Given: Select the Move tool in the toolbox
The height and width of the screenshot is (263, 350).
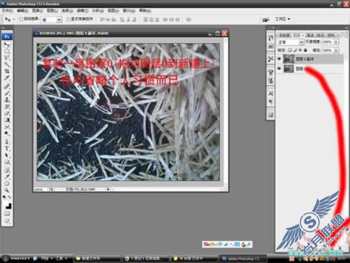Looking at the screenshot, I should [x=7, y=44].
